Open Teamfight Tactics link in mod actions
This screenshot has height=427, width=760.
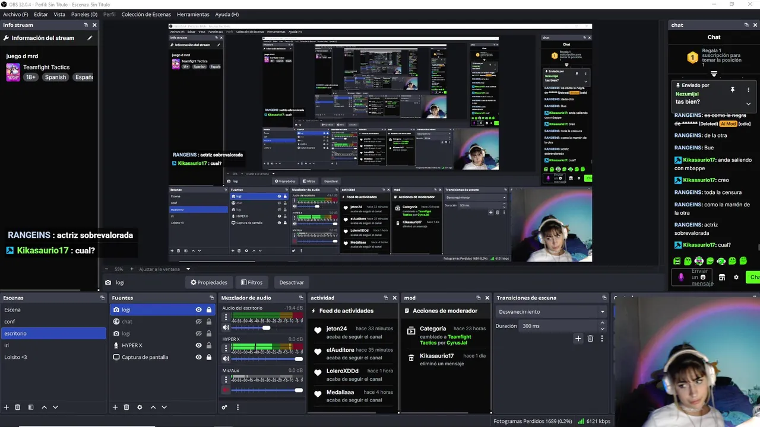pyautogui.click(x=446, y=340)
